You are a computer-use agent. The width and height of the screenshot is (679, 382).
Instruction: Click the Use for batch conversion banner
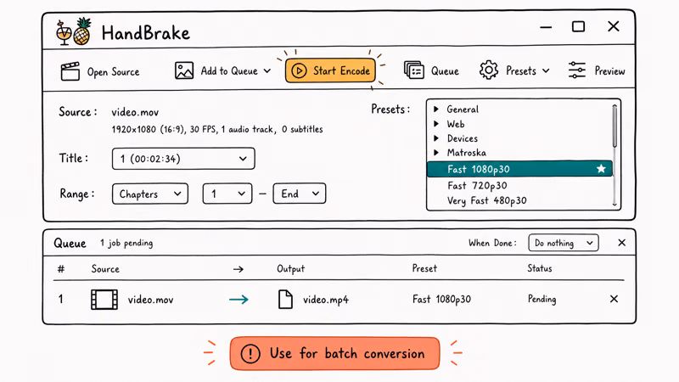coord(334,353)
